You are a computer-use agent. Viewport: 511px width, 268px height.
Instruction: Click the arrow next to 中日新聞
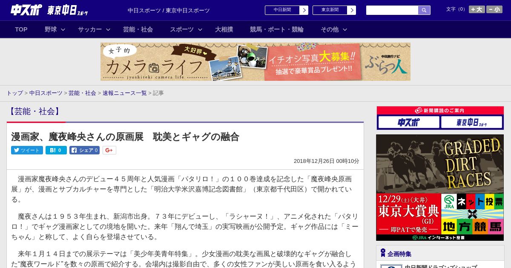pyautogui.click(x=304, y=10)
